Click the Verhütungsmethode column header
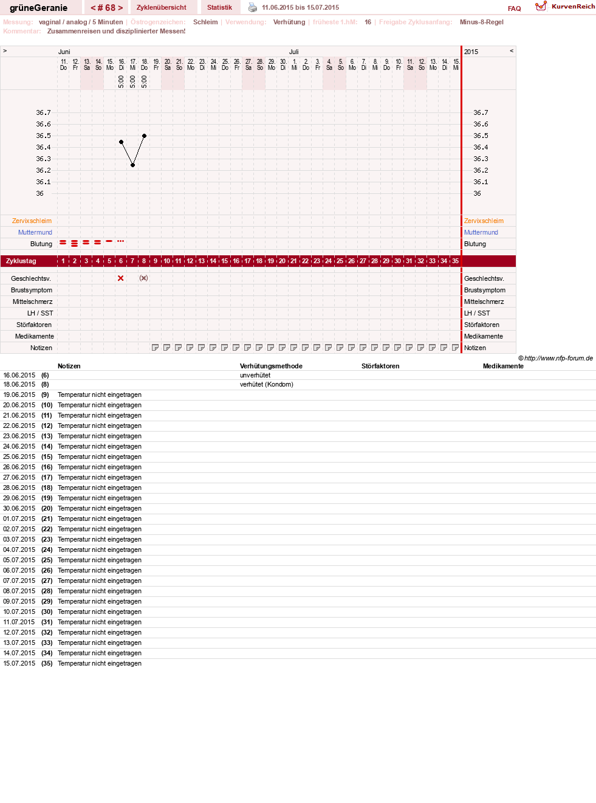The height and width of the screenshot is (803, 596). click(x=271, y=366)
